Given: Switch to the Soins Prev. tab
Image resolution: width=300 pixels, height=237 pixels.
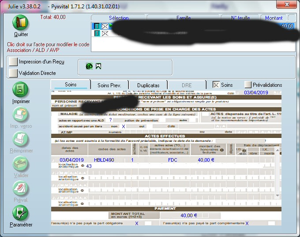Looking at the screenshot, I should click(x=109, y=85).
